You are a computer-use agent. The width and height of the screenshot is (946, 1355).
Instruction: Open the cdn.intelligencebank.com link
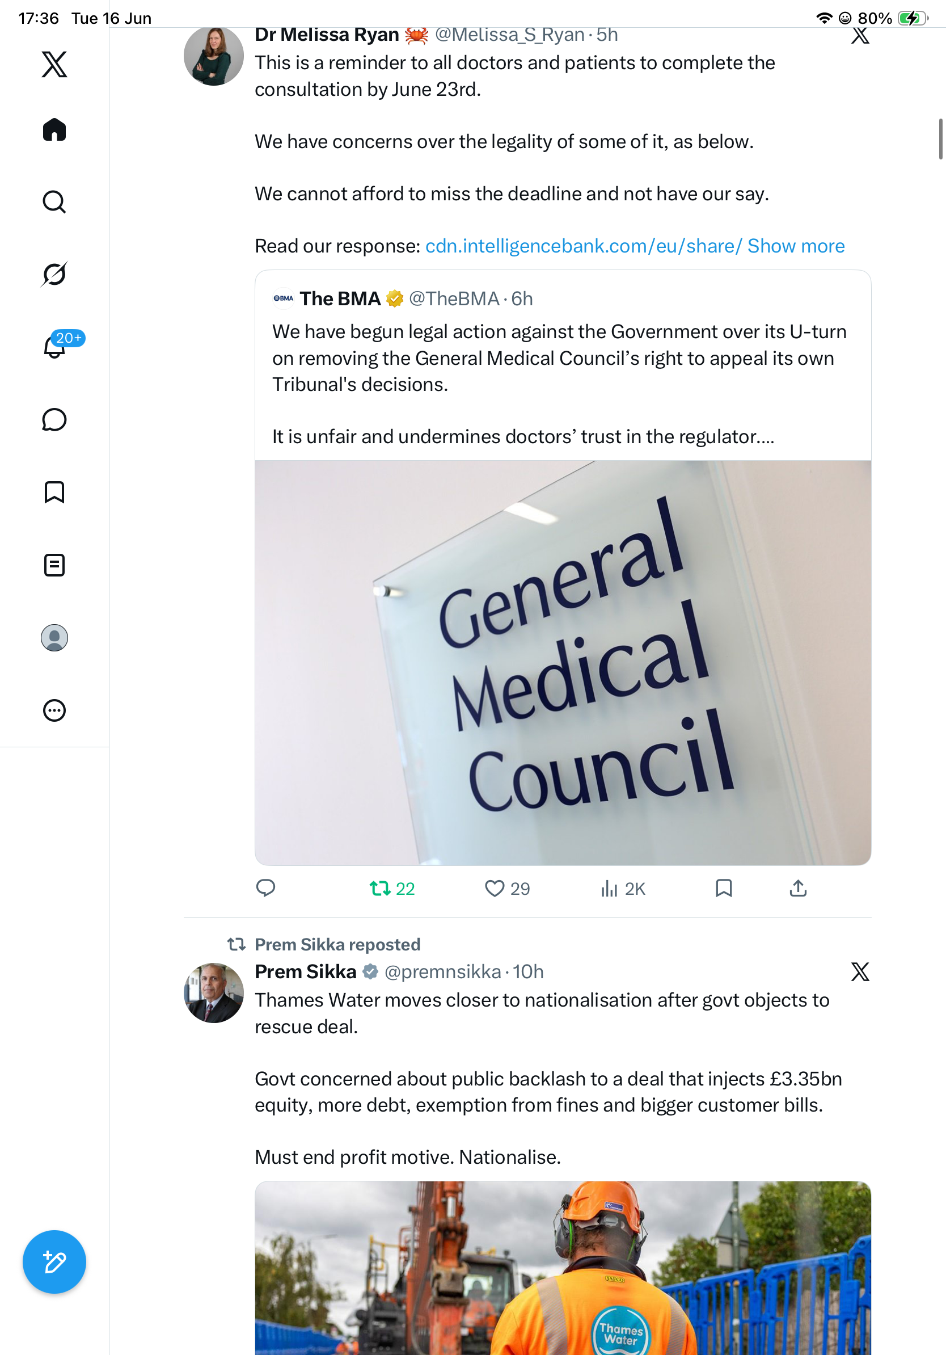click(x=583, y=246)
